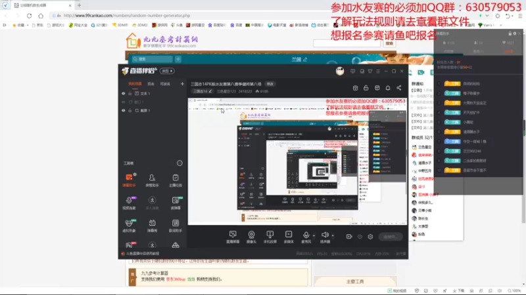This screenshot has height=295, width=526.
Task: Open the 主播任务 streamer tasks tool
Action: (x=176, y=180)
